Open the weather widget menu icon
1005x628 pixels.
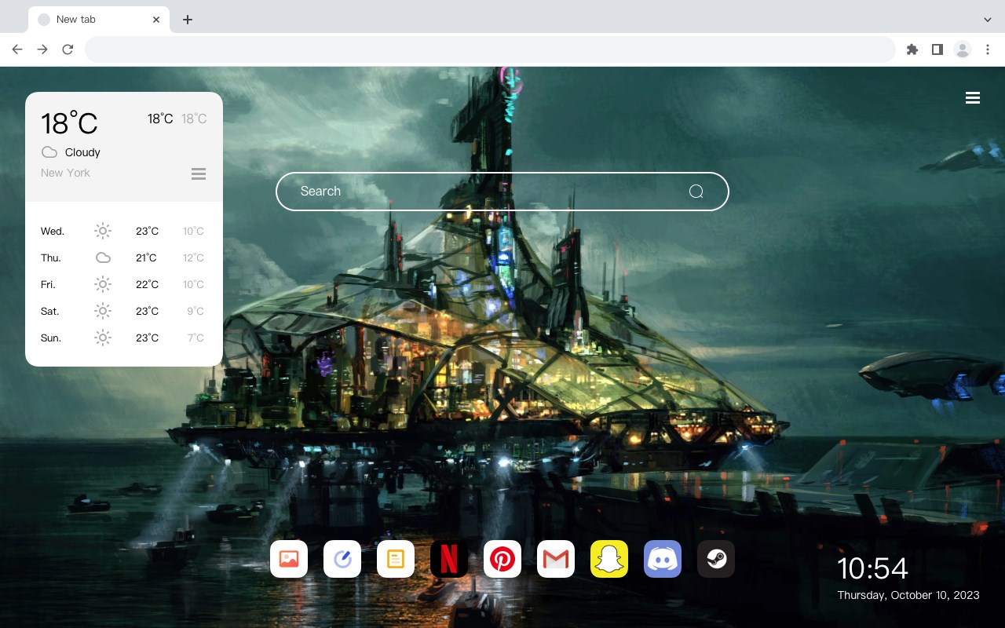[199, 173]
